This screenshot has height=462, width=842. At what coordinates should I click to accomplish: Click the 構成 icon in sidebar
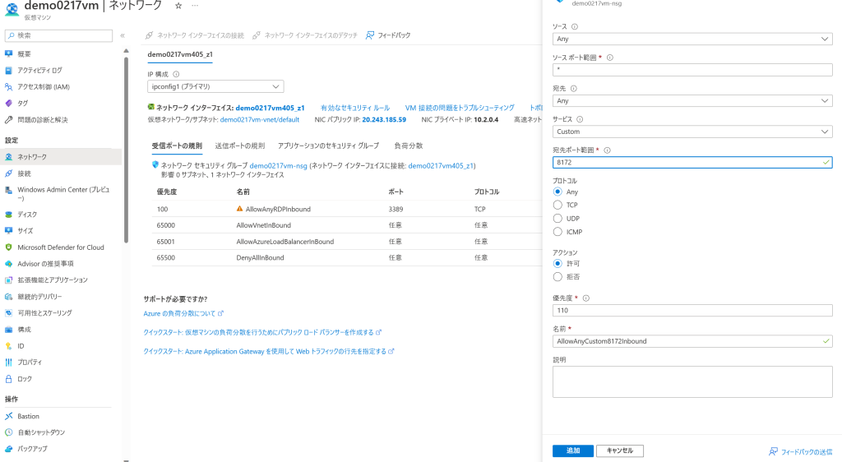coord(8,330)
